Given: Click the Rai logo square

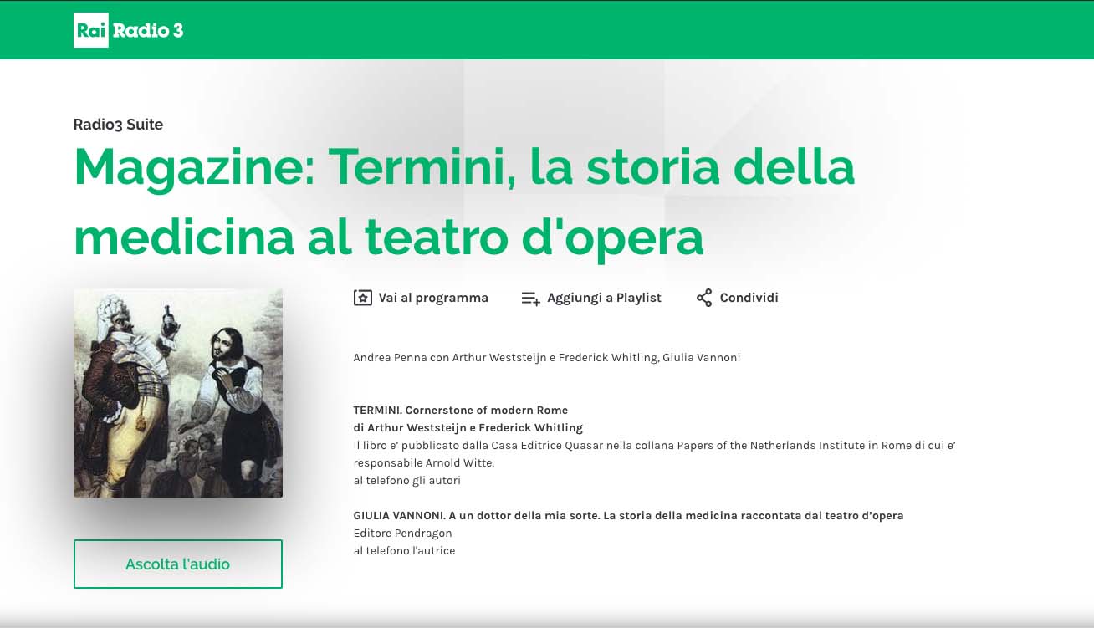Looking at the screenshot, I should click(90, 31).
